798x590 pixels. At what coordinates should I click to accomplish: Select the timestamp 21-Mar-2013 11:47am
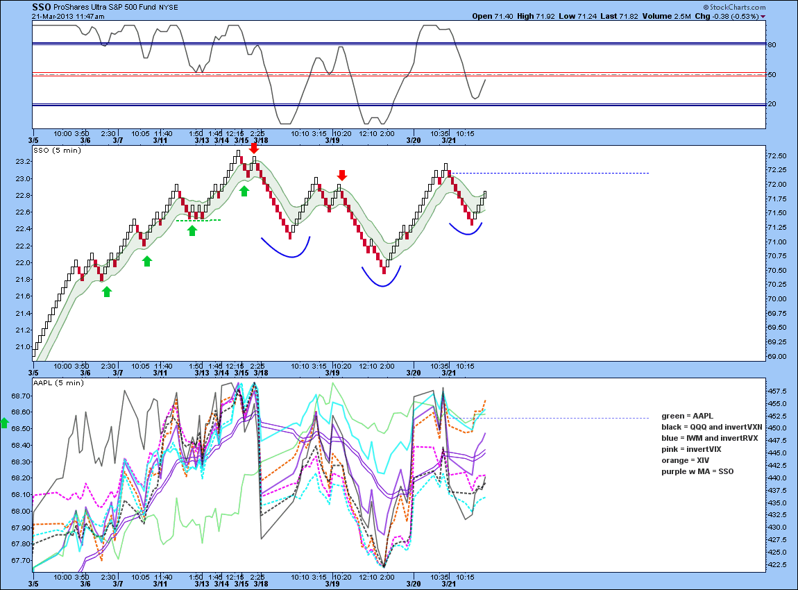point(68,16)
